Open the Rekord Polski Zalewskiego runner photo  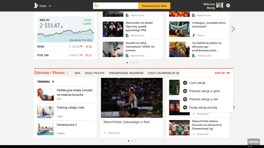(132, 98)
